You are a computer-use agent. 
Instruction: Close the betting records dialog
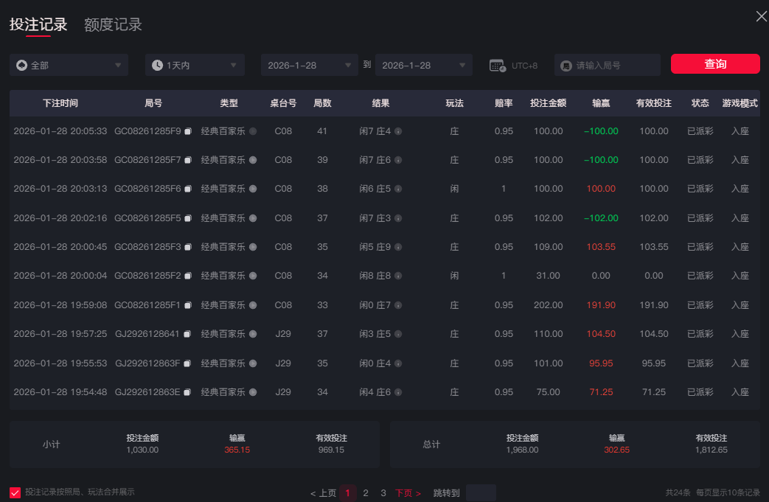761,16
